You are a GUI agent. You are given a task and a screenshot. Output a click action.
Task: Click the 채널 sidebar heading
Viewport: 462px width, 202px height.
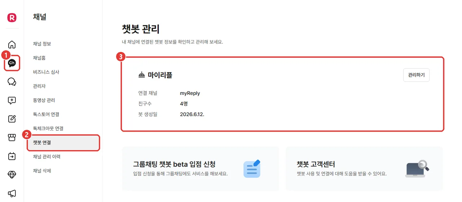point(39,17)
